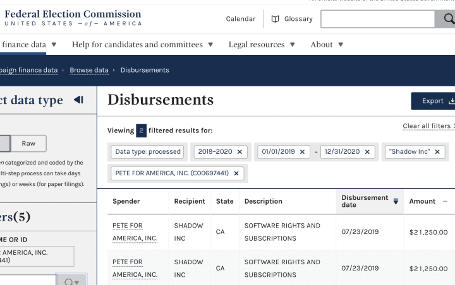Screen dimensions: 455x285
Task: Collapse the select data type panel arrow
Action: pyautogui.click(x=78, y=100)
